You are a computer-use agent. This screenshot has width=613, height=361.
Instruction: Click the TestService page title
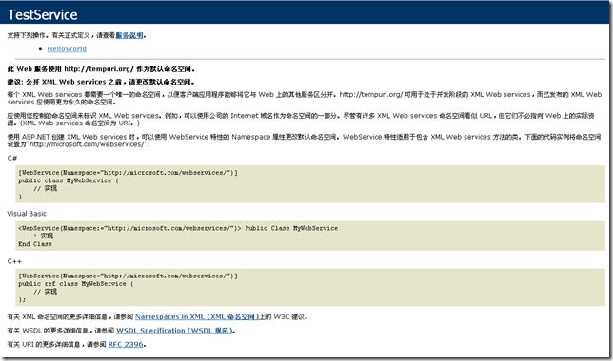(x=42, y=15)
